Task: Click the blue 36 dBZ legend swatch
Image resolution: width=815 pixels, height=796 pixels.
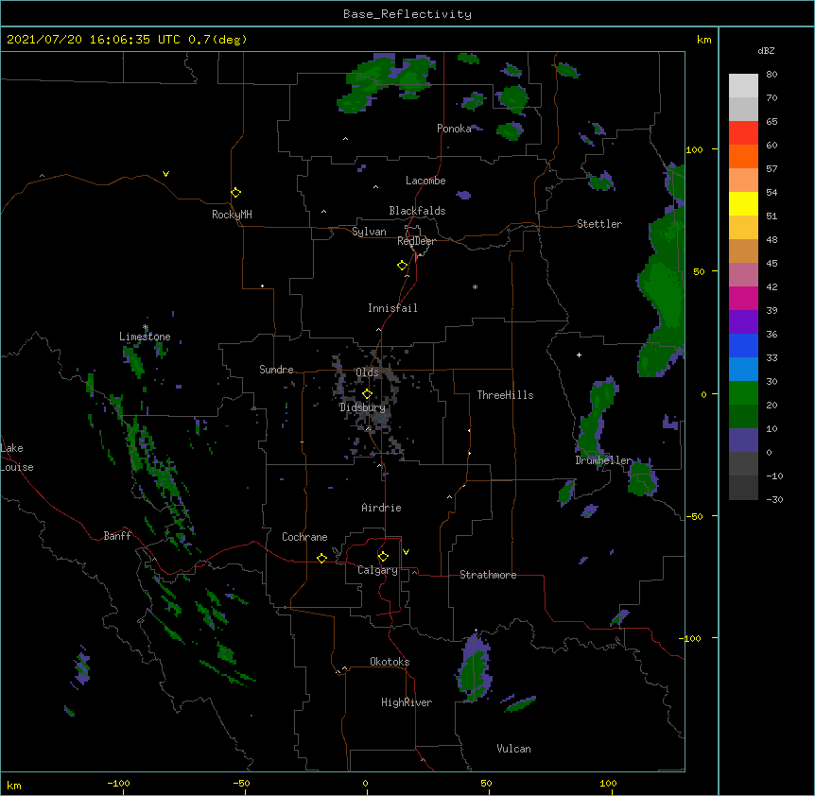Action: point(743,345)
